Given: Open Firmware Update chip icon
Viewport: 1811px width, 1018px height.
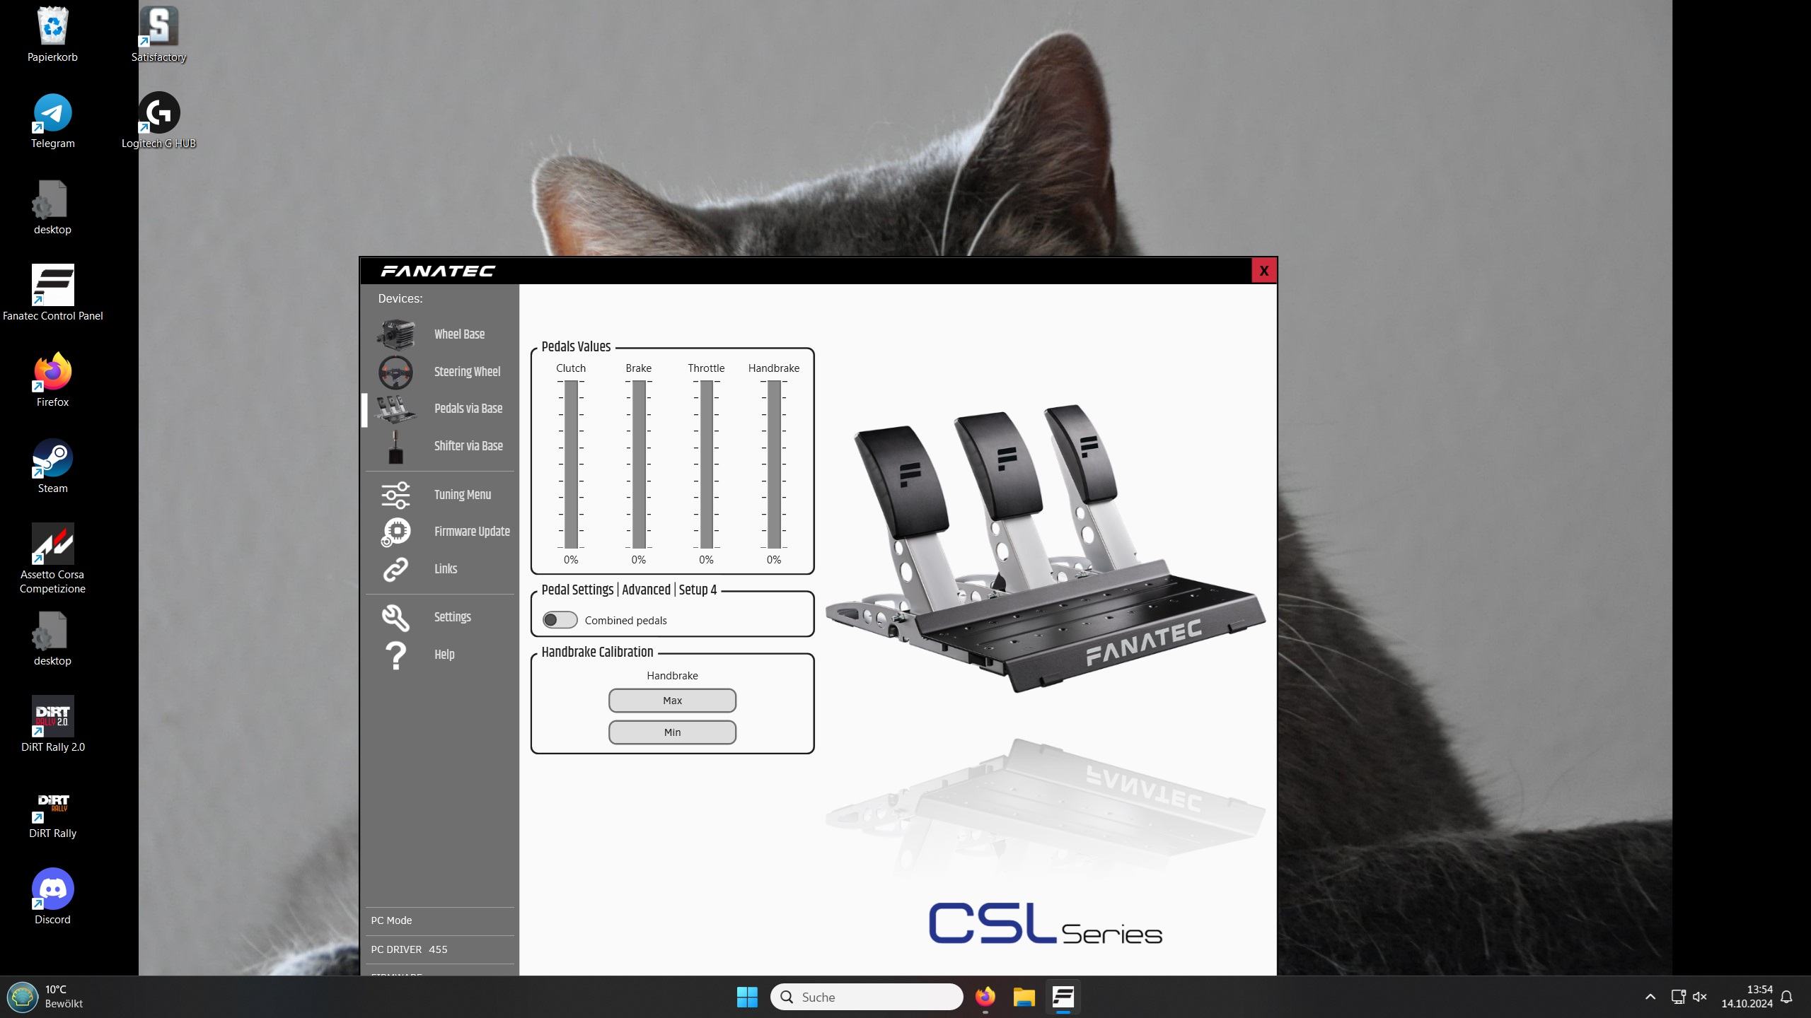Looking at the screenshot, I should [x=395, y=532].
